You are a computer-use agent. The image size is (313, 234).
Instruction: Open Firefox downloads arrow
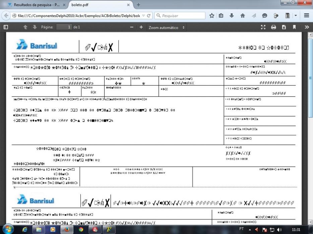pyautogui.click(x=232, y=15)
